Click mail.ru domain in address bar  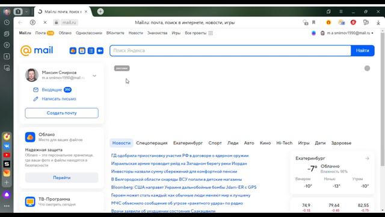(x=69, y=22)
